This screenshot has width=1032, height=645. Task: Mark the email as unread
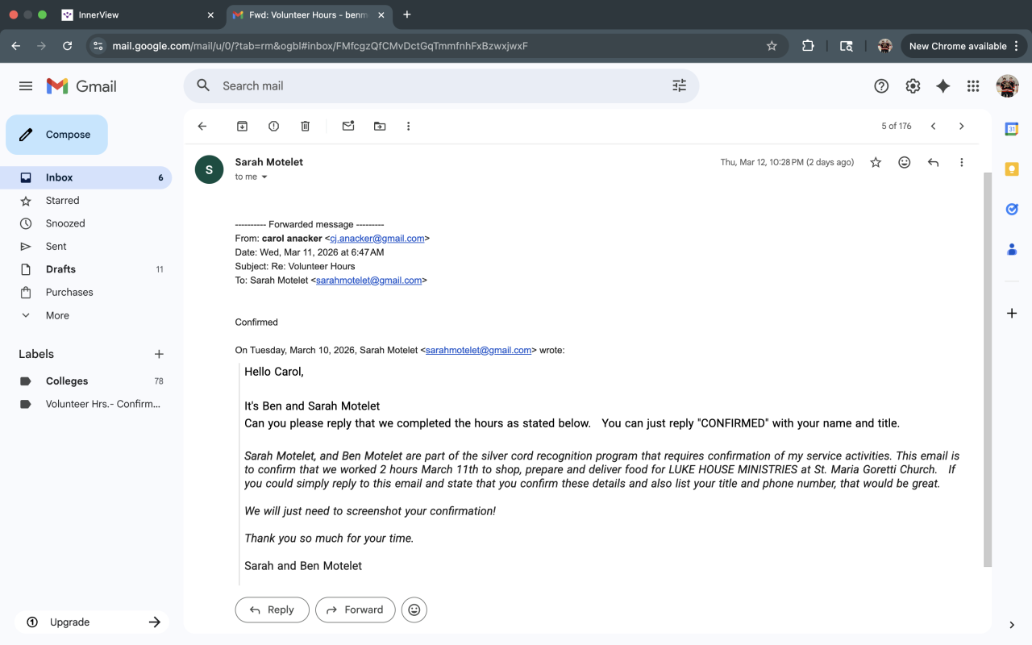(x=348, y=127)
